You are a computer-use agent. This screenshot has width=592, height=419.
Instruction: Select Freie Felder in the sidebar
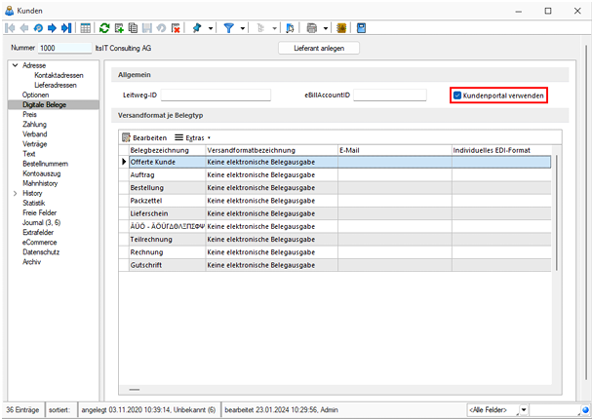point(39,212)
